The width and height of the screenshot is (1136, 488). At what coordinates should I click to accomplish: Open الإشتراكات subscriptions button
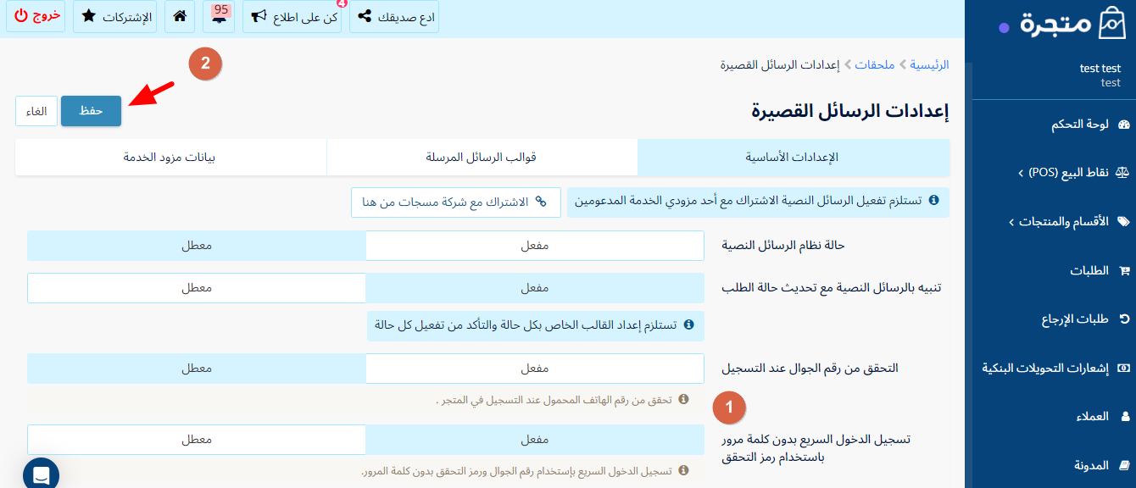tap(114, 17)
